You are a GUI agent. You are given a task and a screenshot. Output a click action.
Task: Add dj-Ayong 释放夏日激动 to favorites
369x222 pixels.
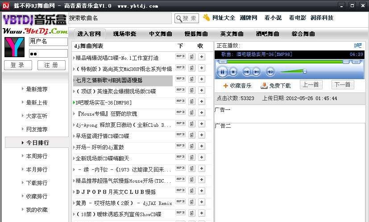pos(202,124)
